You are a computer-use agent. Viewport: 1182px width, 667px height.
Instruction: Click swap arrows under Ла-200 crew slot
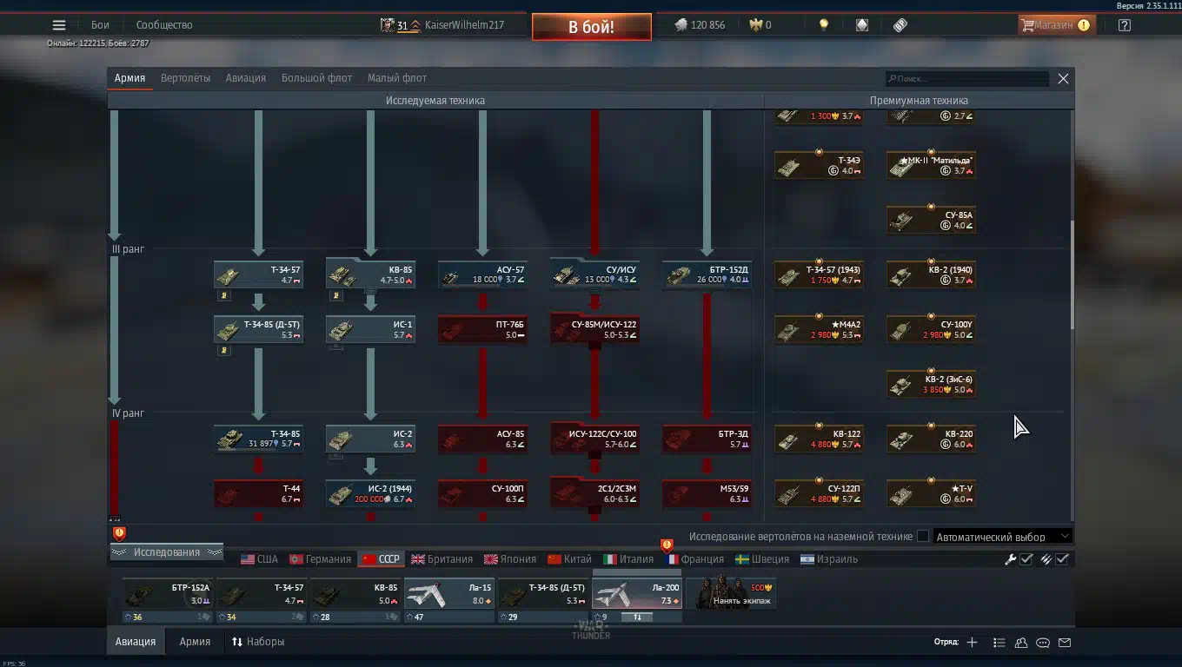[x=637, y=617]
